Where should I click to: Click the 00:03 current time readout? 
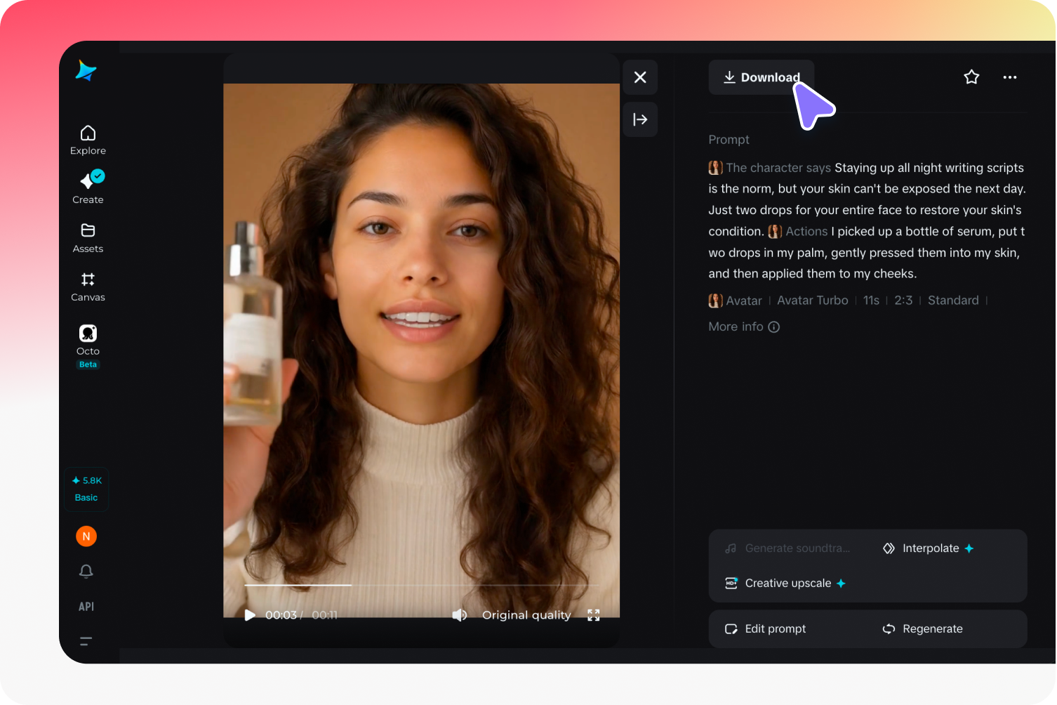coord(281,615)
